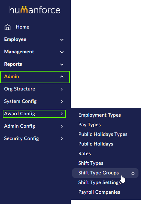Open Org Structure submenu arrow
The image size is (145, 204).
[62, 89]
